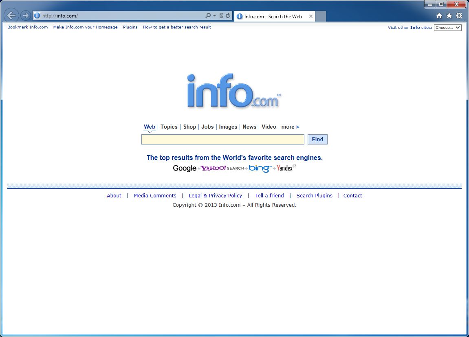Click the tagline about World's favorite search engines
Screen dimensions: 469x337
(x=235, y=158)
